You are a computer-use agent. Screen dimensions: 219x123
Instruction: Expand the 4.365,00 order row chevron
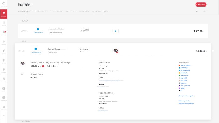[204, 31]
